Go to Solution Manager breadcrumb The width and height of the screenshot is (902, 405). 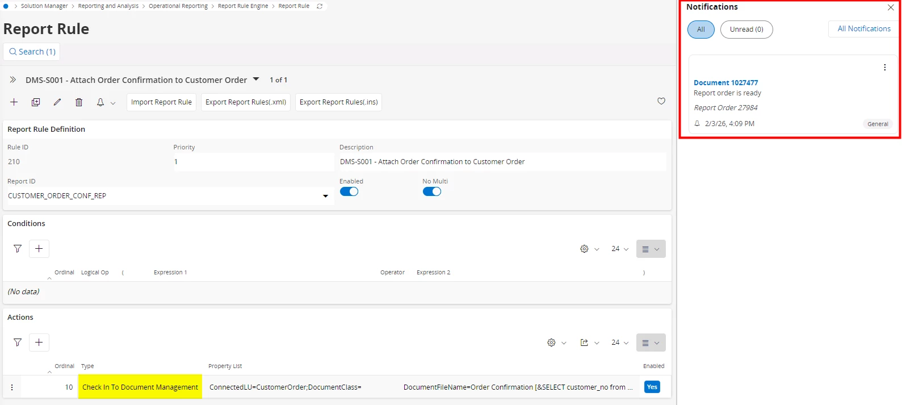click(44, 6)
